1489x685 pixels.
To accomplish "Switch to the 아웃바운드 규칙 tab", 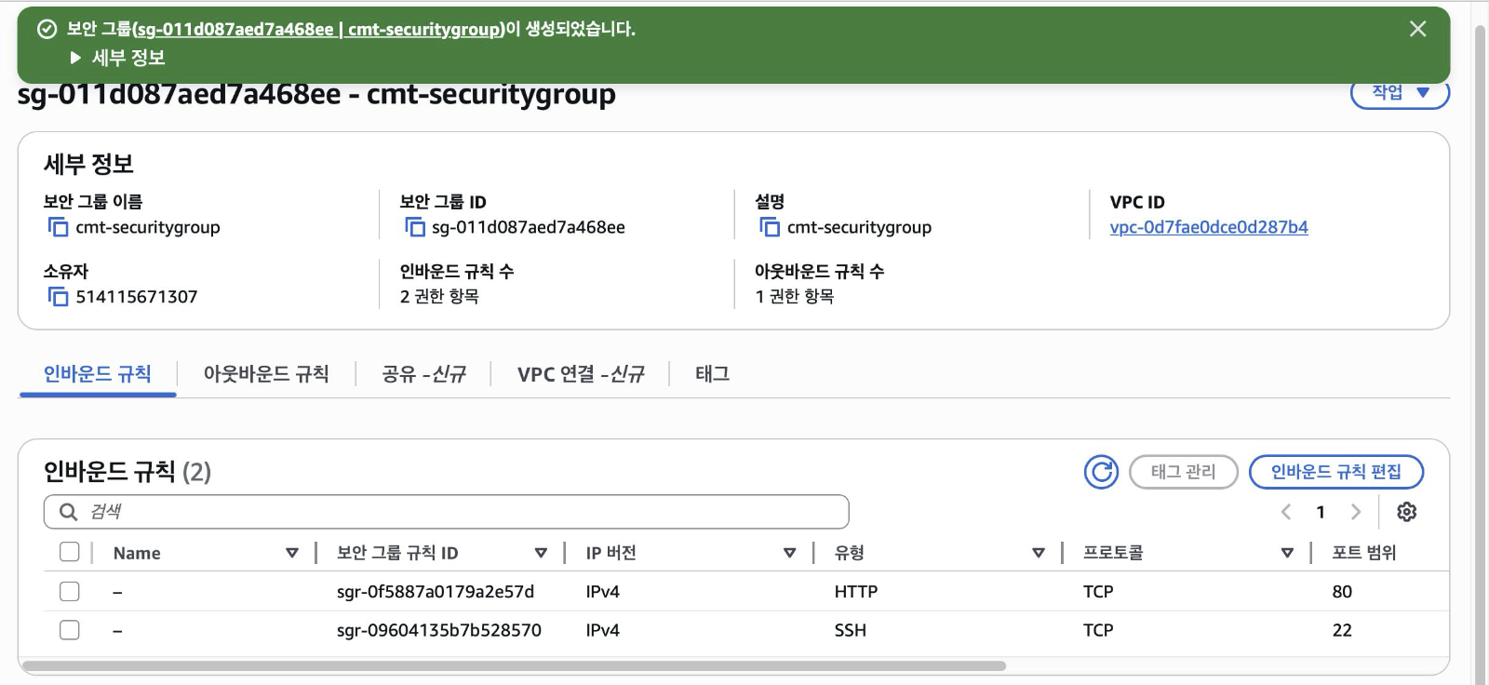I will point(266,374).
